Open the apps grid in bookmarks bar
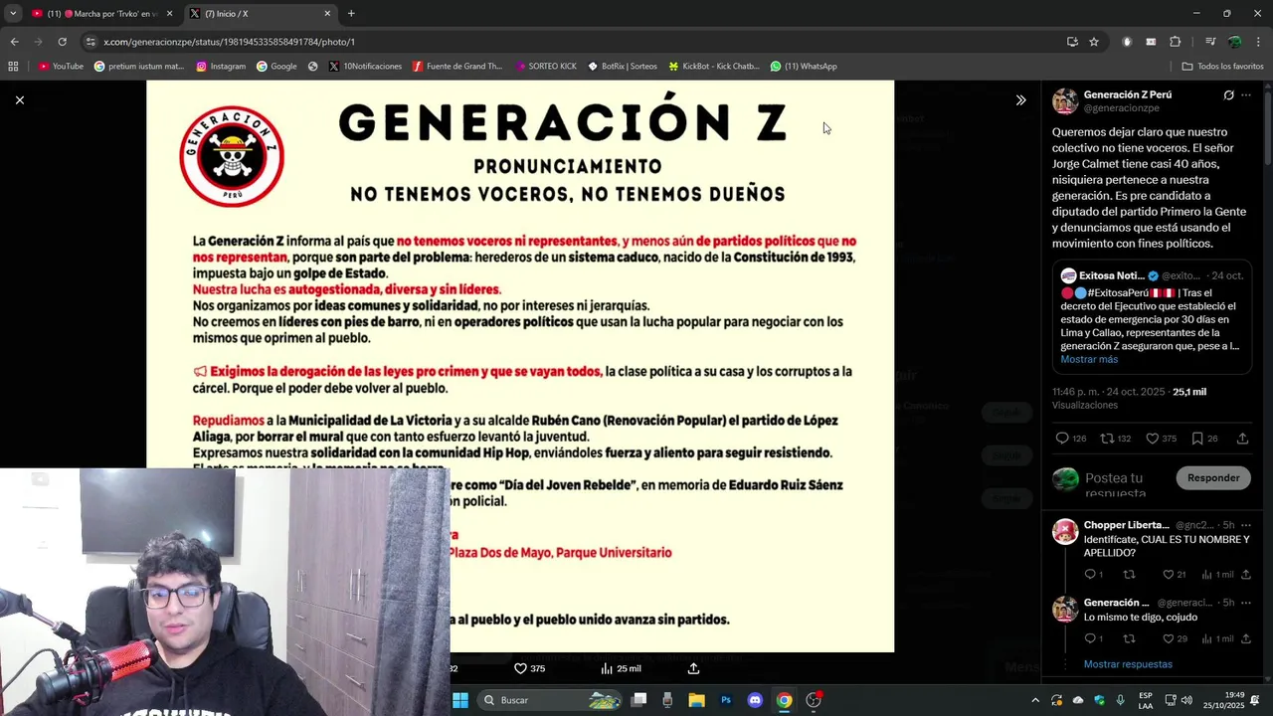This screenshot has width=1273, height=716. [13, 67]
